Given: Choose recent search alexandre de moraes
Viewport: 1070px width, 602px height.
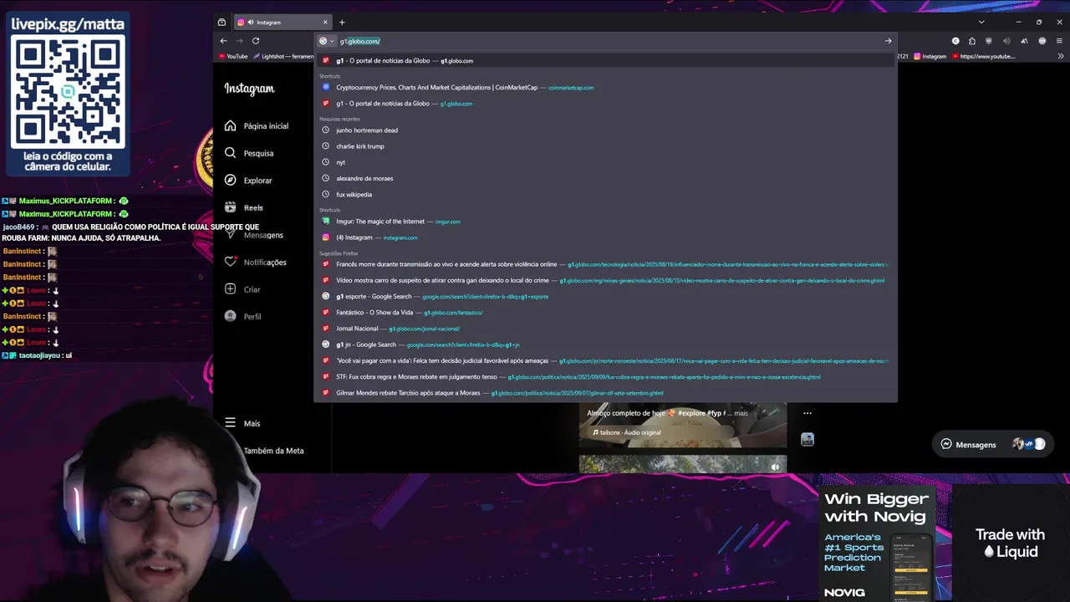Looking at the screenshot, I should coord(605,178).
